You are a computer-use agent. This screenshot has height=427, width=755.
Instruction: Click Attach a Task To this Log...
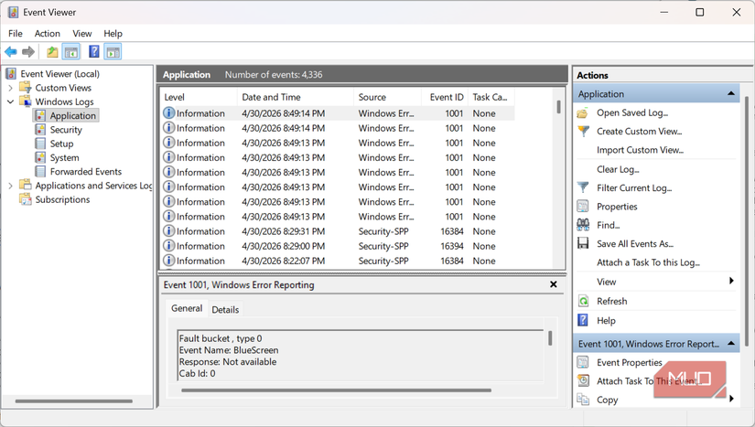point(648,262)
